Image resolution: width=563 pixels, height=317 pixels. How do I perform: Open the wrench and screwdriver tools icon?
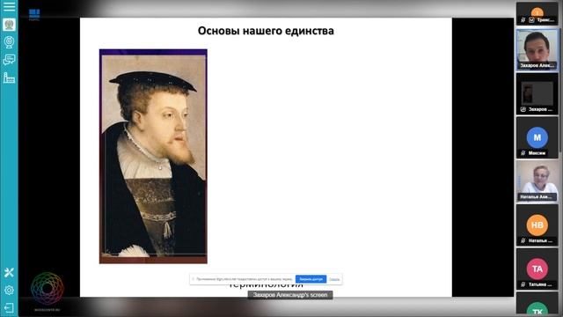point(9,272)
